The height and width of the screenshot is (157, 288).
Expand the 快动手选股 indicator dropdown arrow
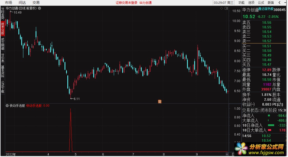[7, 106]
